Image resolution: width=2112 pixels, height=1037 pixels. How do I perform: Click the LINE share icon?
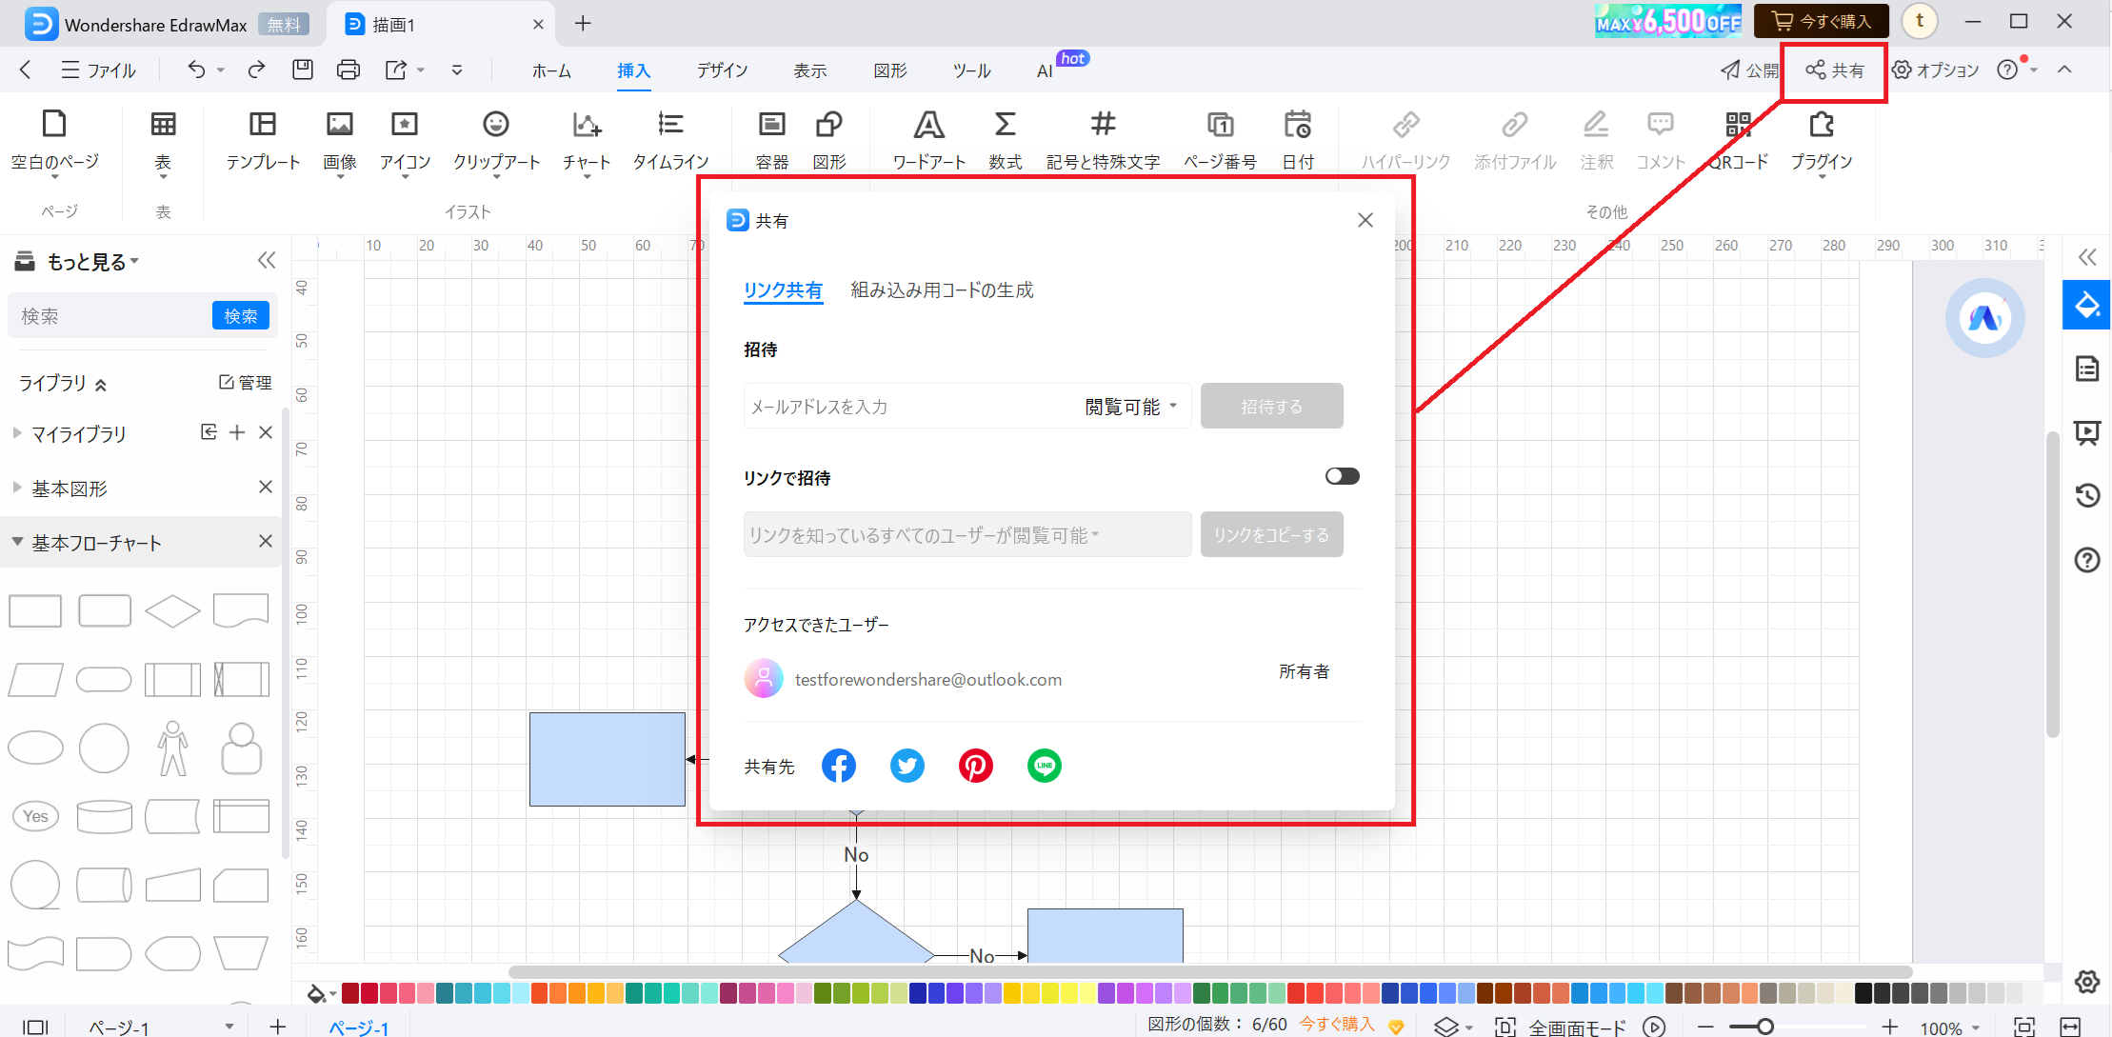click(1045, 766)
